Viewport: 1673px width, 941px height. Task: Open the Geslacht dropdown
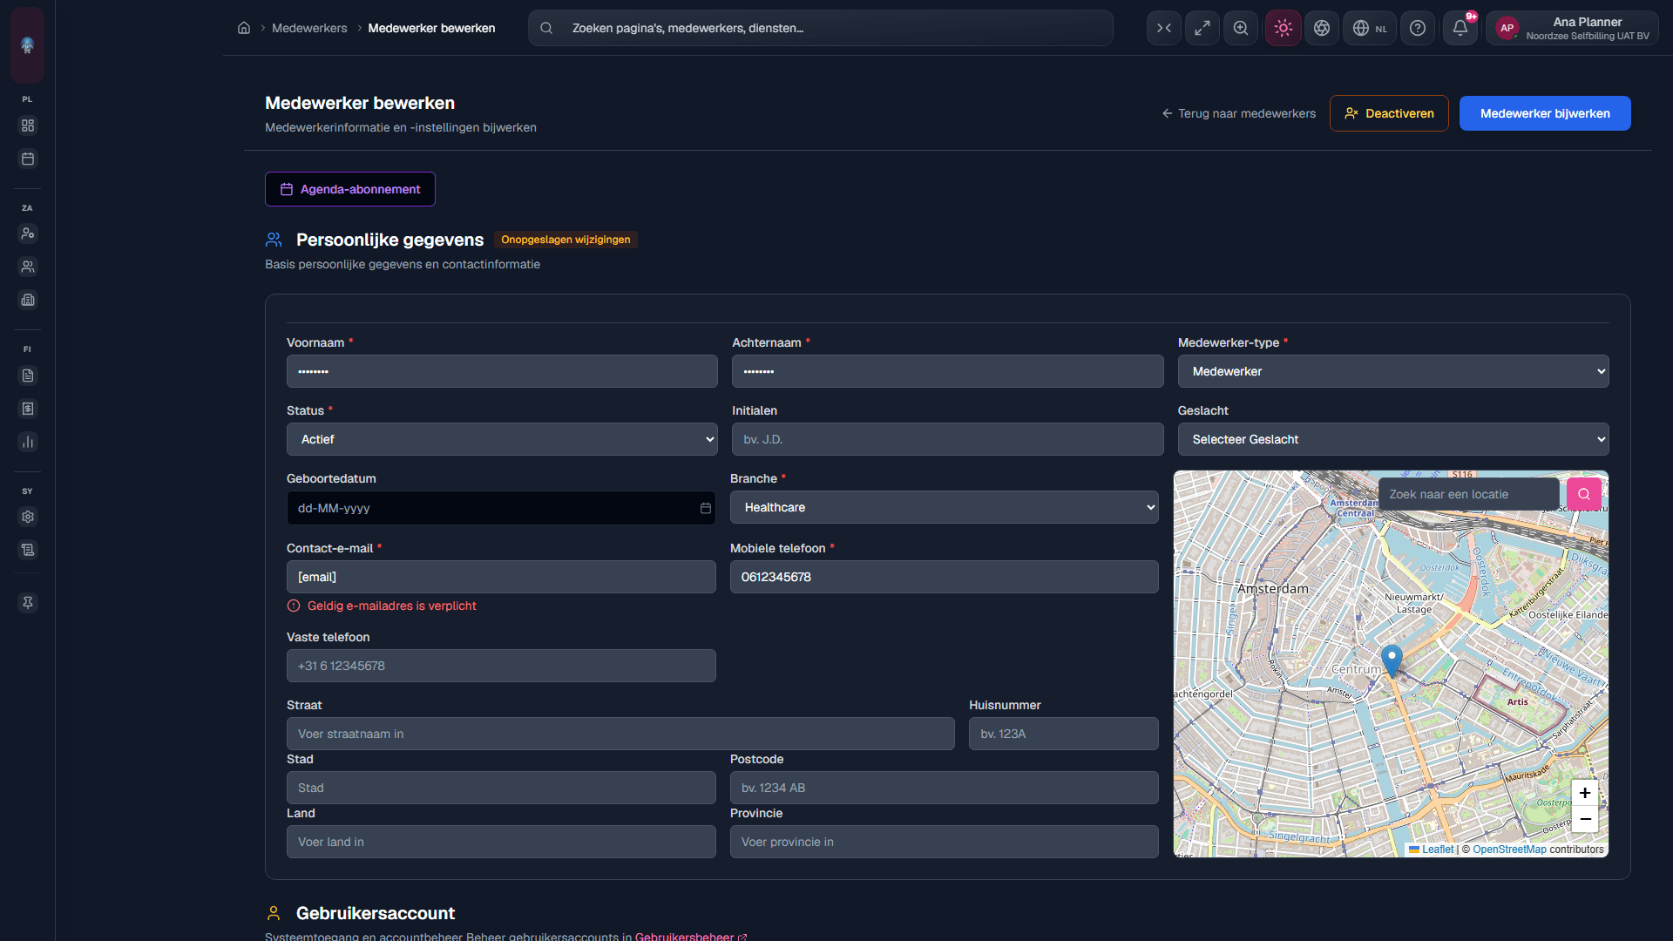point(1393,439)
